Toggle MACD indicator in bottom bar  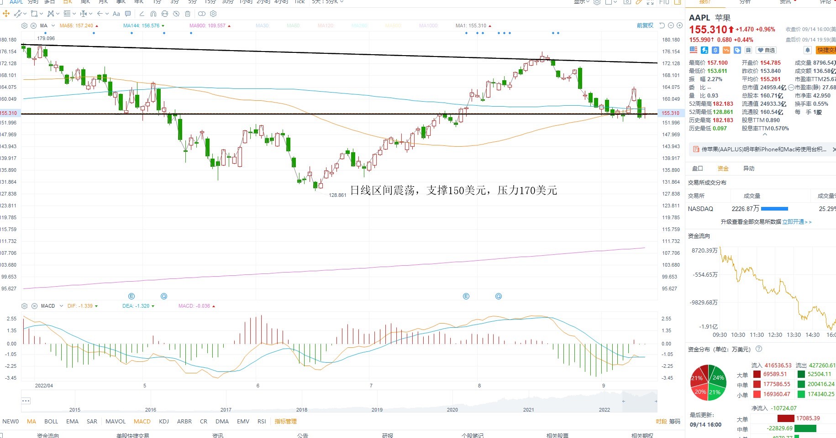point(142,422)
